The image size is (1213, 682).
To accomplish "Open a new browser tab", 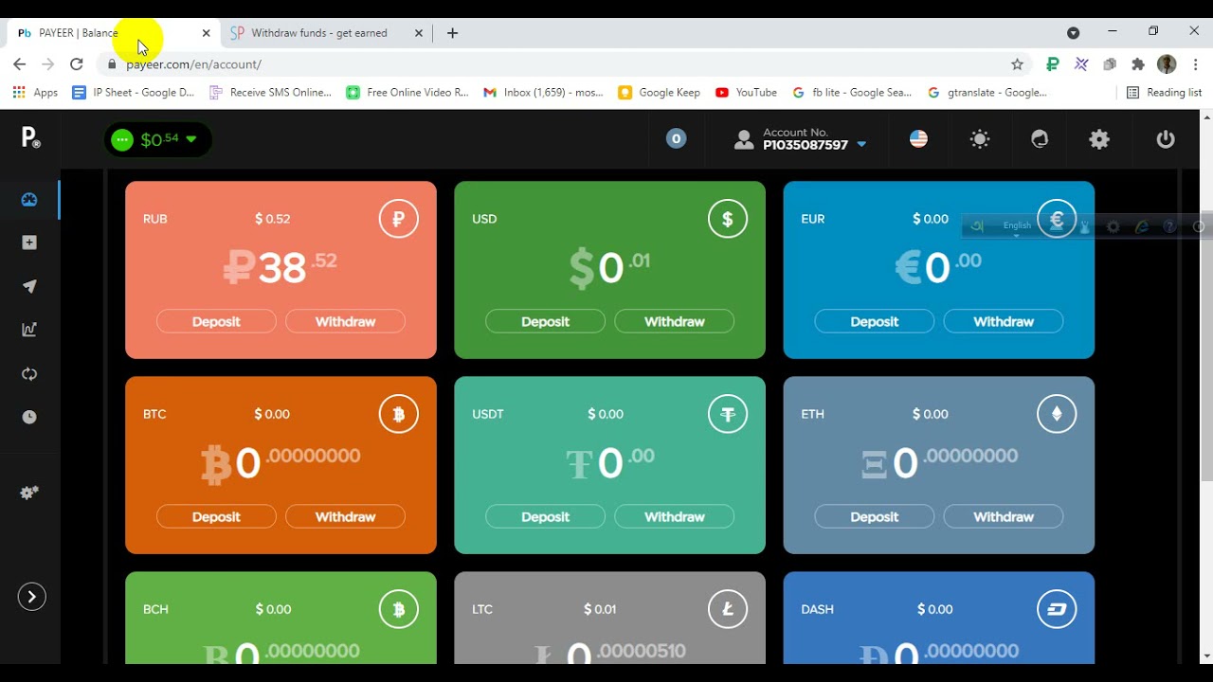I will tap(452, 33).
